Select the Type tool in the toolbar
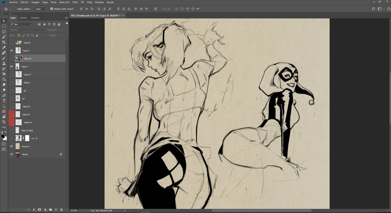391x213 pixels. [x=4, y=101]
